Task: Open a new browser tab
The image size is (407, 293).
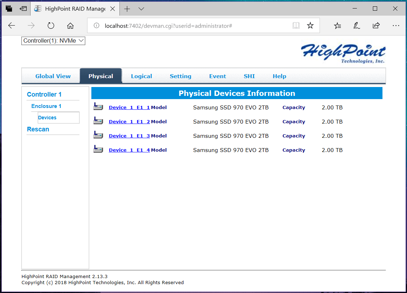Action: click(127, 9)
